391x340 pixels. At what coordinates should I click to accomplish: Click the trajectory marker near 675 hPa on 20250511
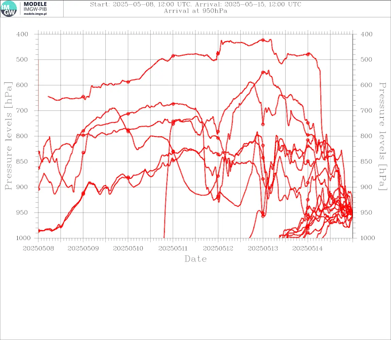coord(173,104)
